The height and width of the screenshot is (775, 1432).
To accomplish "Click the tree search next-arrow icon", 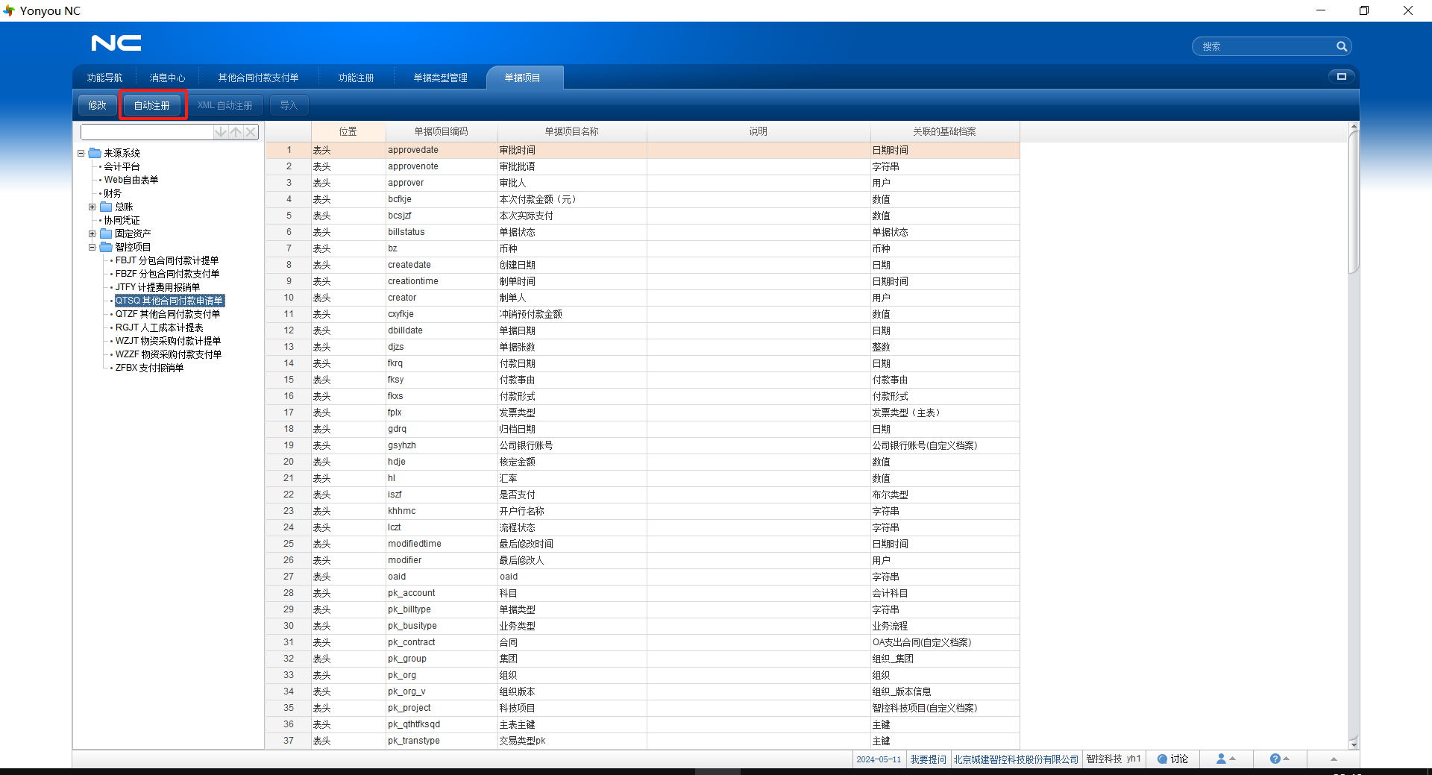I will pyautogui.click(x=221, y=132).
